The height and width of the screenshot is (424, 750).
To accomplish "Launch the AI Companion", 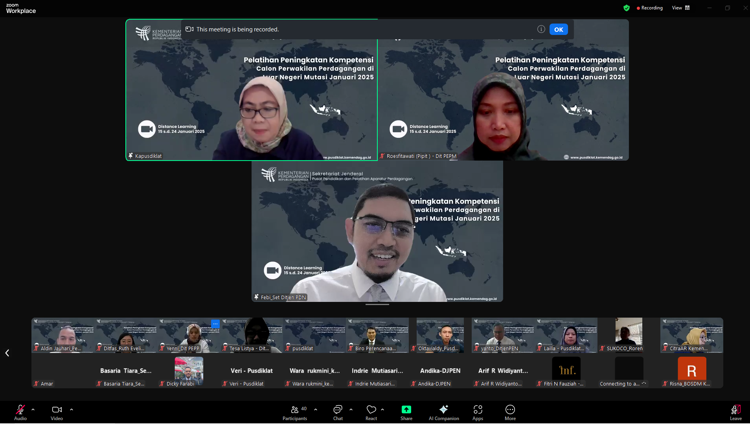I will (x=443, y=412).
